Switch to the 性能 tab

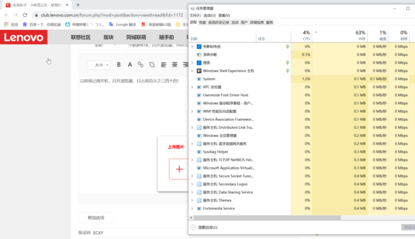pyautogui.click(x=202, y=23)
